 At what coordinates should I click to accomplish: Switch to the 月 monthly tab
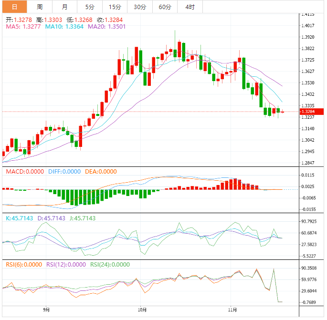point(64,7)
